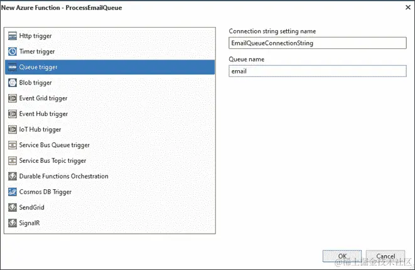
Task: Pick the Event Hub trigger label
Action: (x=43, y=114)
